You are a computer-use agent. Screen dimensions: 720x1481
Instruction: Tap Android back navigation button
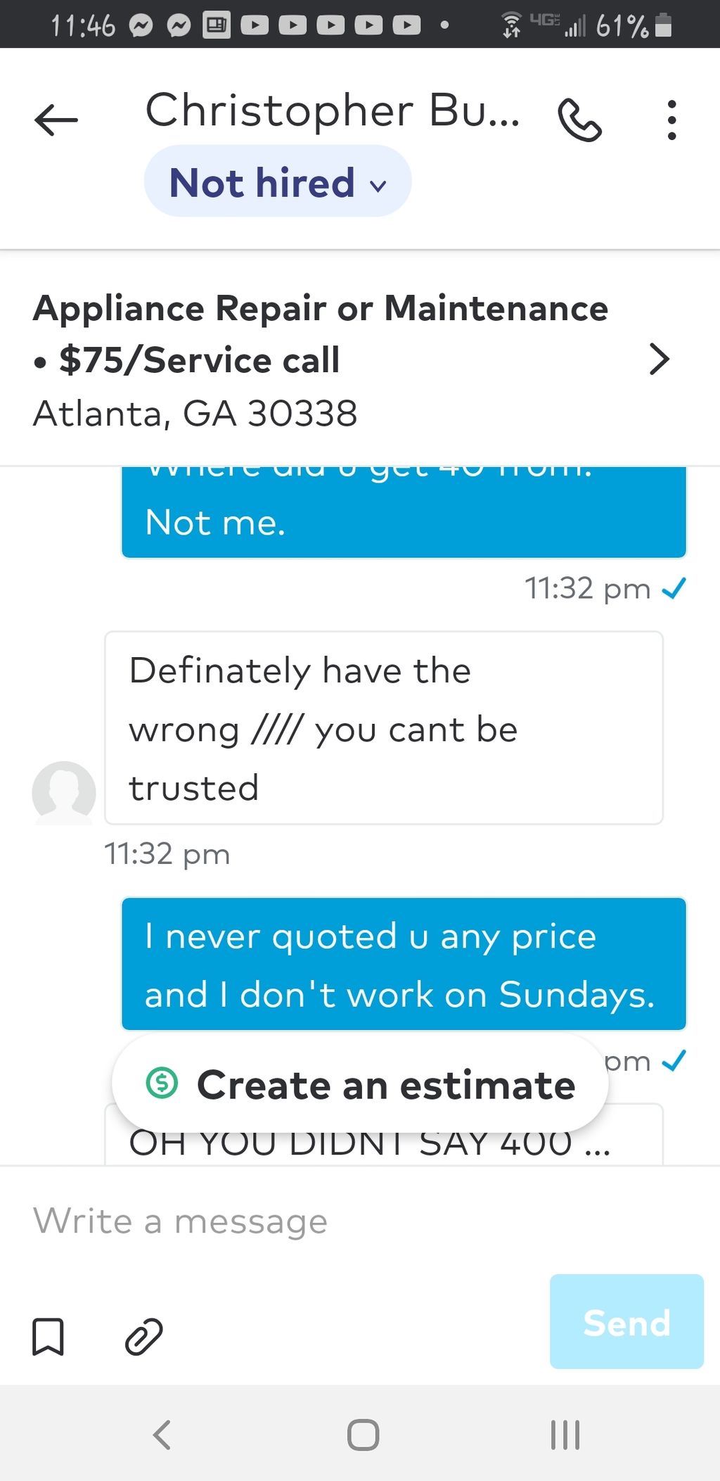pos(162,1435)
